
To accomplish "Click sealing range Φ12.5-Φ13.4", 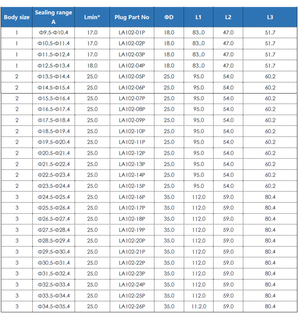I will [53, 66].
